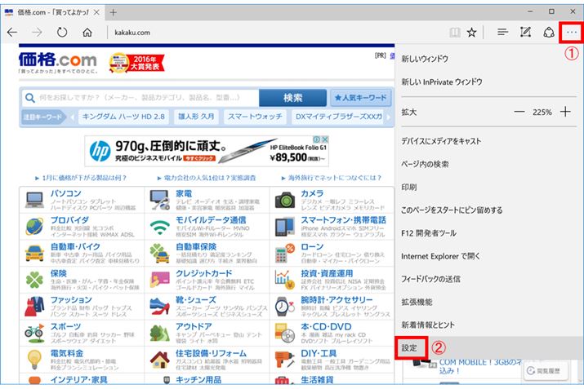Open the Hub (three lines) icon
Image resolution: width=584 pixels, height=389 pixels.
pyautogui.click(x=502, y=33)
